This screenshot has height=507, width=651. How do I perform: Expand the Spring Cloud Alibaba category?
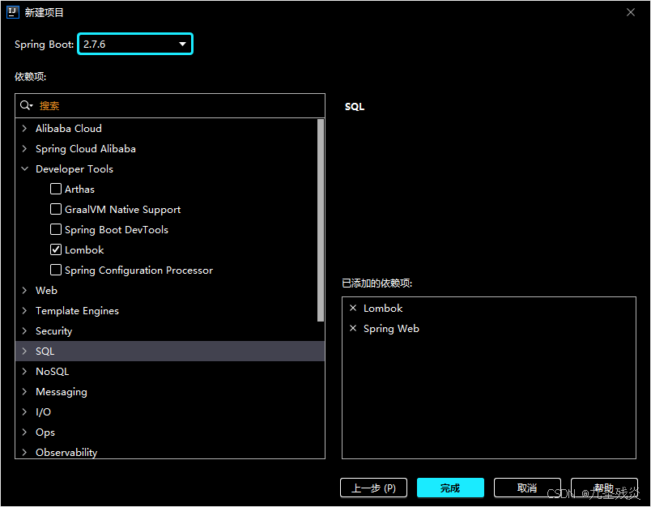tap(24, 149)
